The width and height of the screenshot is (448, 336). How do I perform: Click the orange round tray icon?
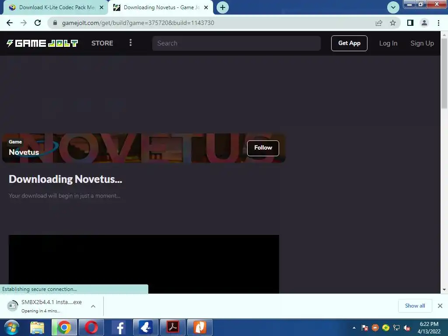[x=375, y=328]
